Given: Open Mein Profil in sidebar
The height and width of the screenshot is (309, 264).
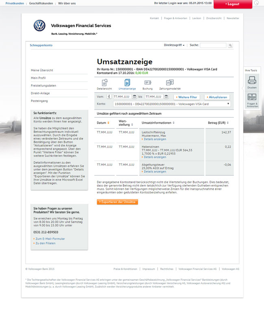Looking at the screenshot, I should [38, 78].
